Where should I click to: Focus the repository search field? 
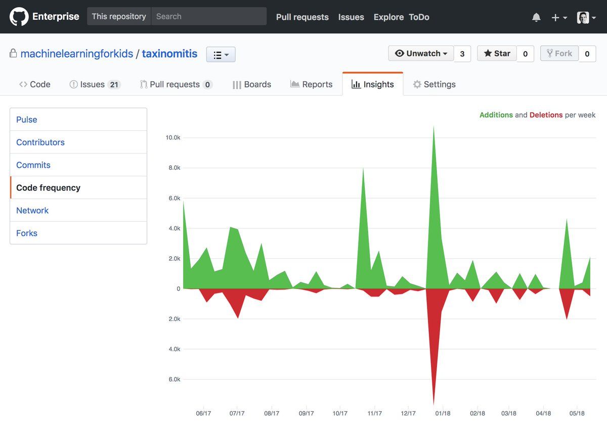click(x=208, y=16)
